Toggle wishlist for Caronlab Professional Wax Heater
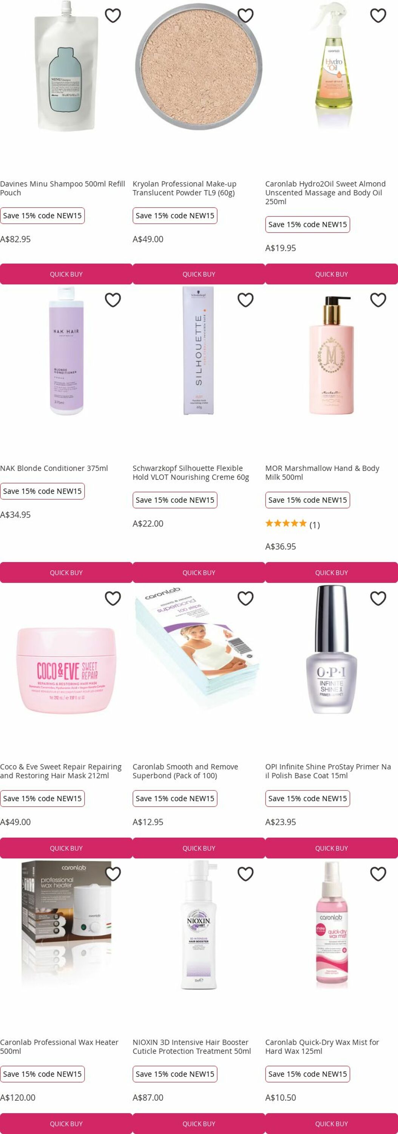 click(113, 874)
